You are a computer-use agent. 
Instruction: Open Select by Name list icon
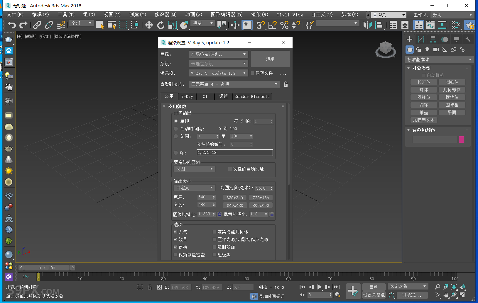(x=112, y=25)
